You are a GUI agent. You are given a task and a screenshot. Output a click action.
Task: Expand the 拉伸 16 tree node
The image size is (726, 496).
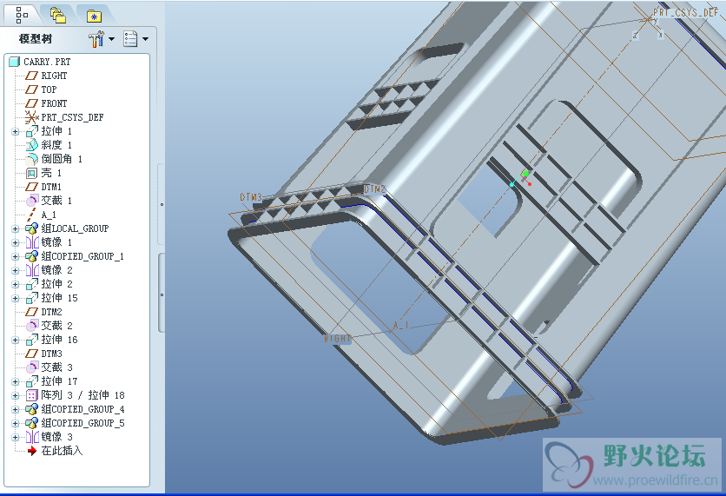tap(16, 340)
